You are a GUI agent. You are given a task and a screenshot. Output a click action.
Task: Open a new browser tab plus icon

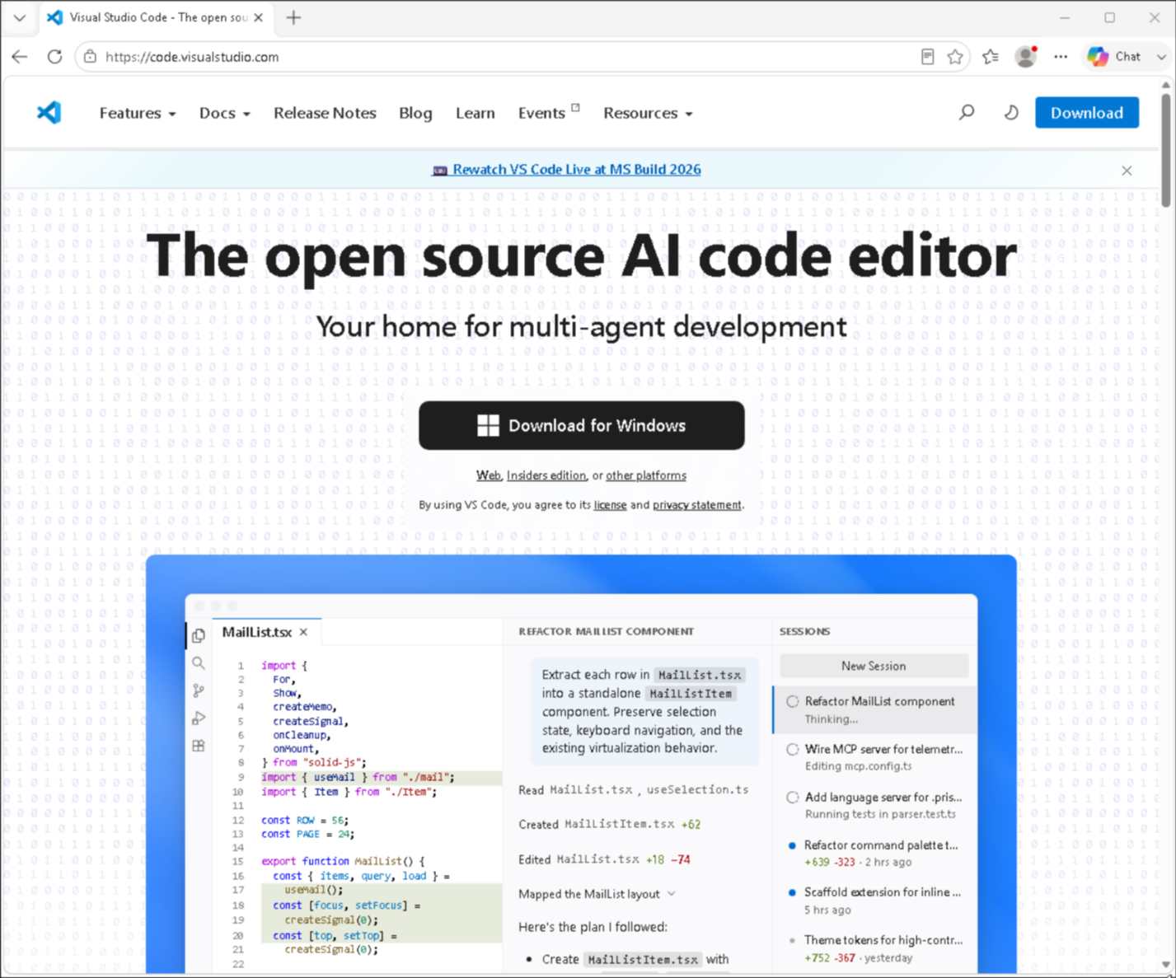(293, 17)
